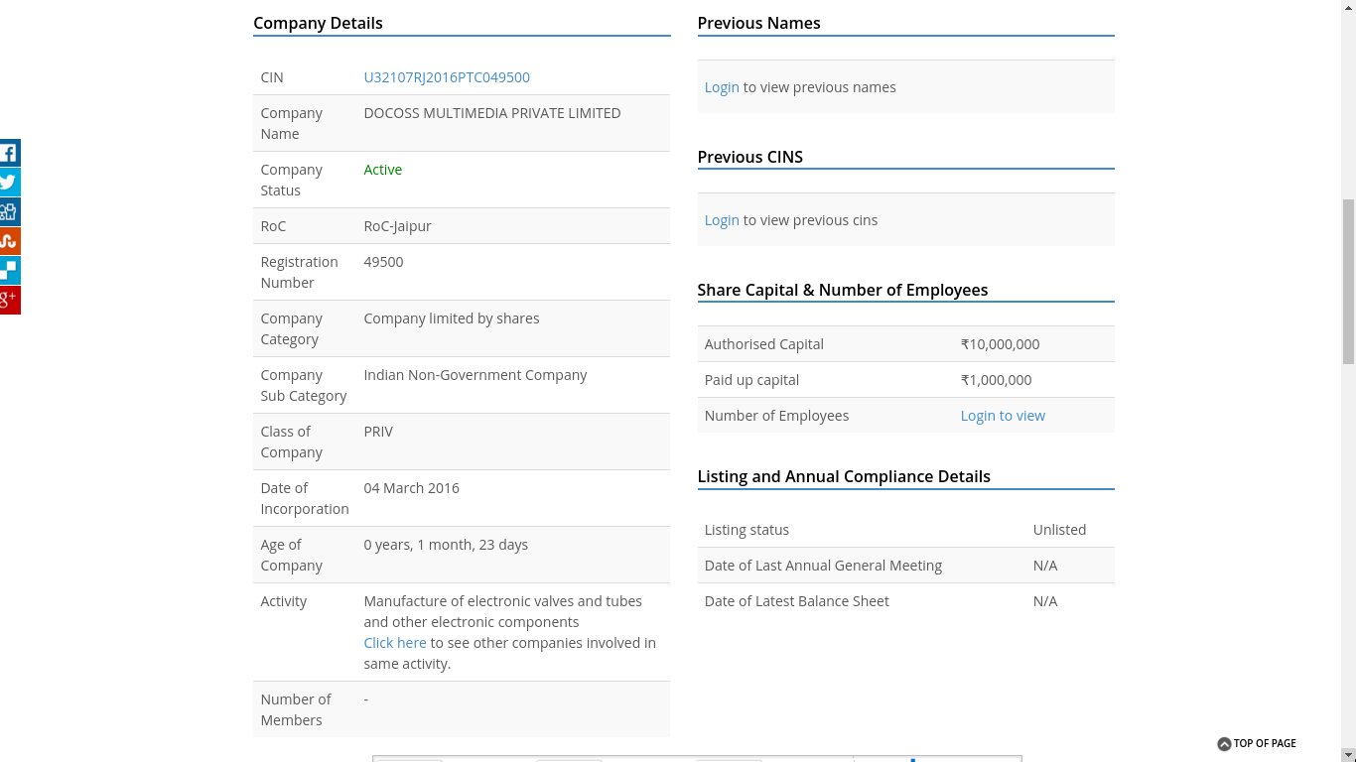Click the TOP OF PAGE text
The height and width of the screenshot is (762, 1356).
pos(1265,744)
